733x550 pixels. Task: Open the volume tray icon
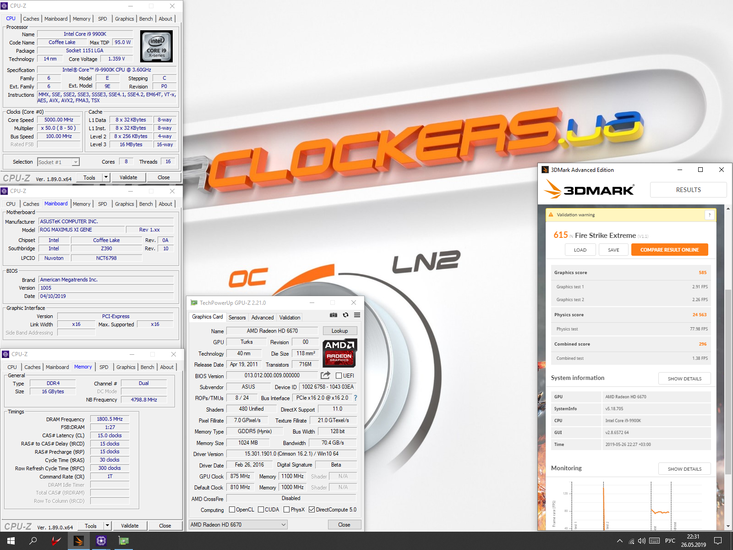641,541
